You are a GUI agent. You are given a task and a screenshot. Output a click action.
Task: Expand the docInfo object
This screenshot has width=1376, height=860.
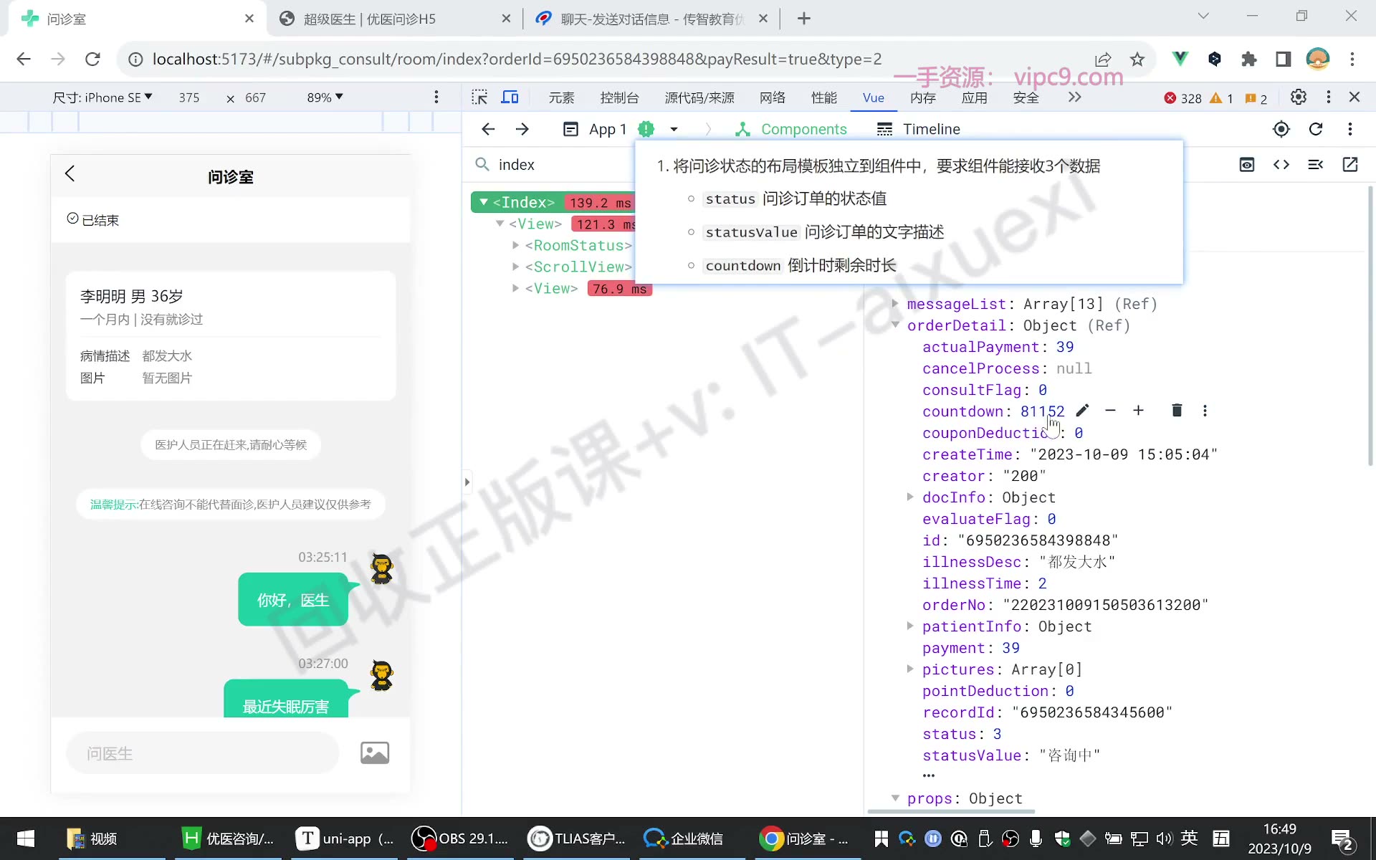point(910,497)
